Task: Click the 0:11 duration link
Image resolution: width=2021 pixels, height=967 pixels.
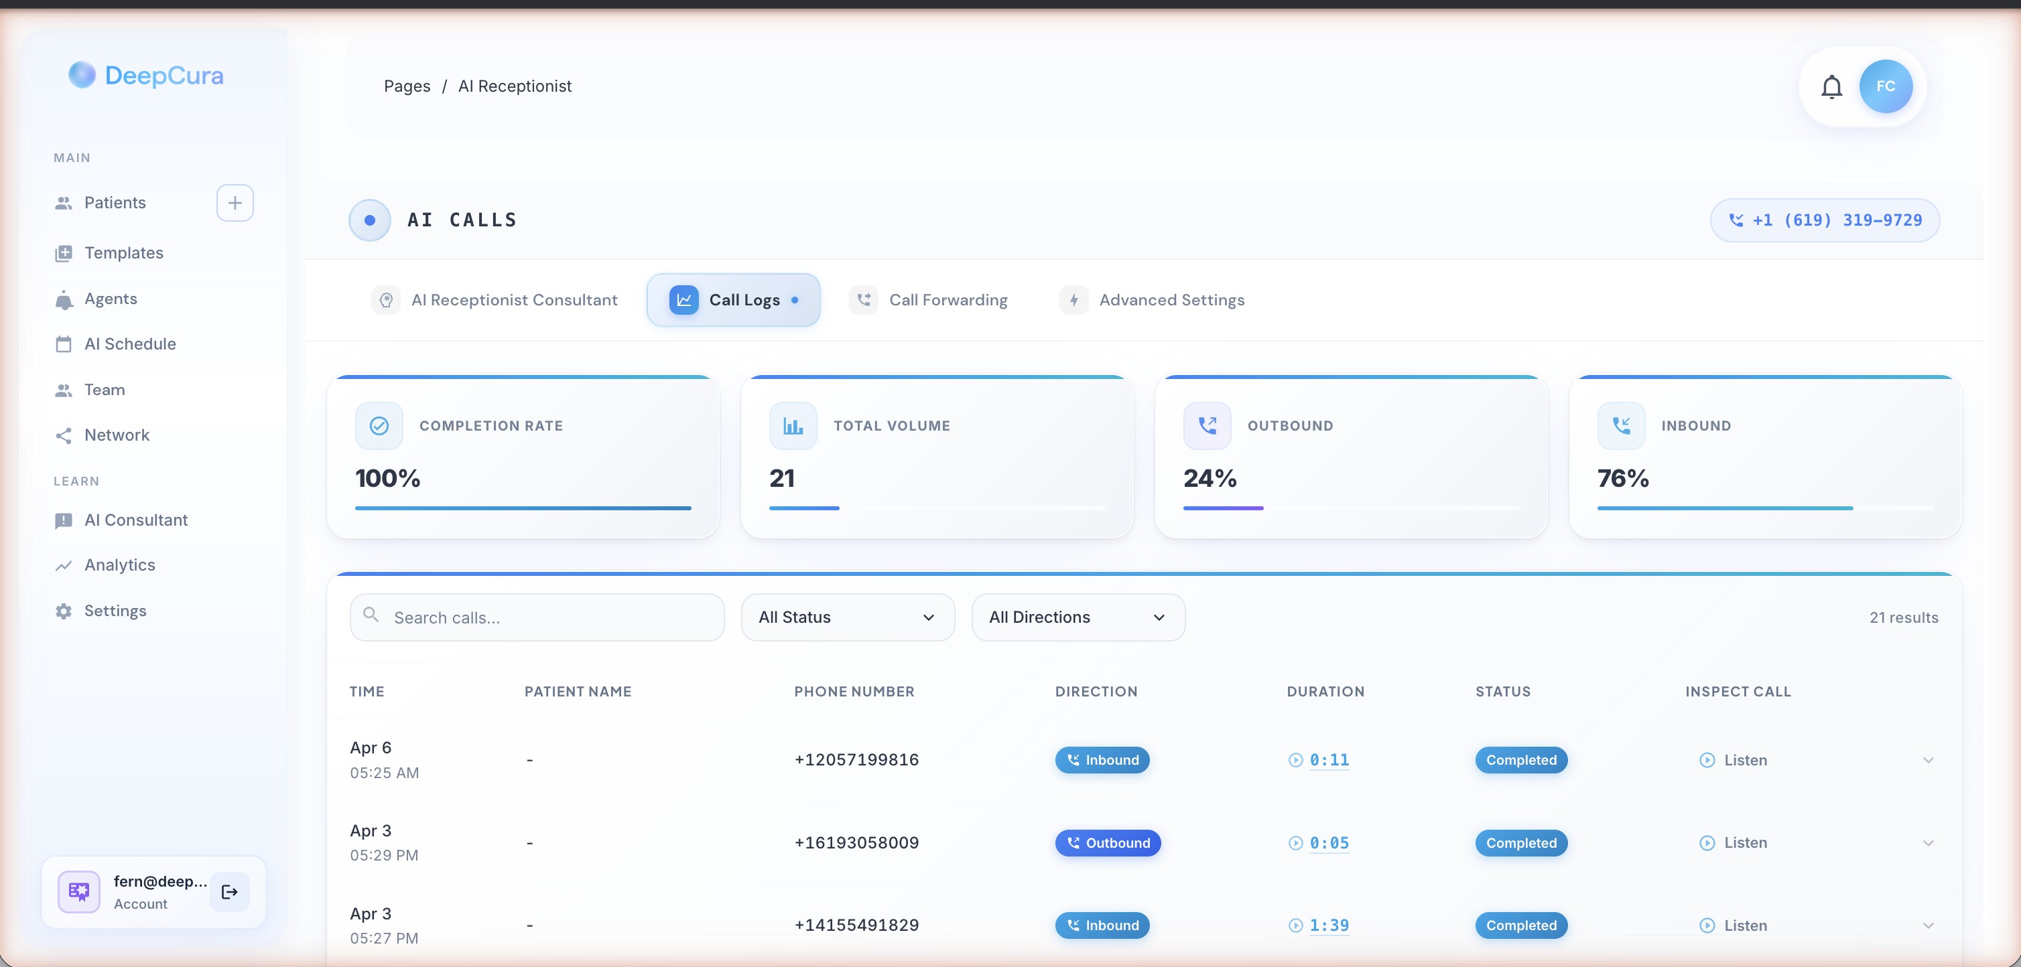Action: [x=1329, y=760]
